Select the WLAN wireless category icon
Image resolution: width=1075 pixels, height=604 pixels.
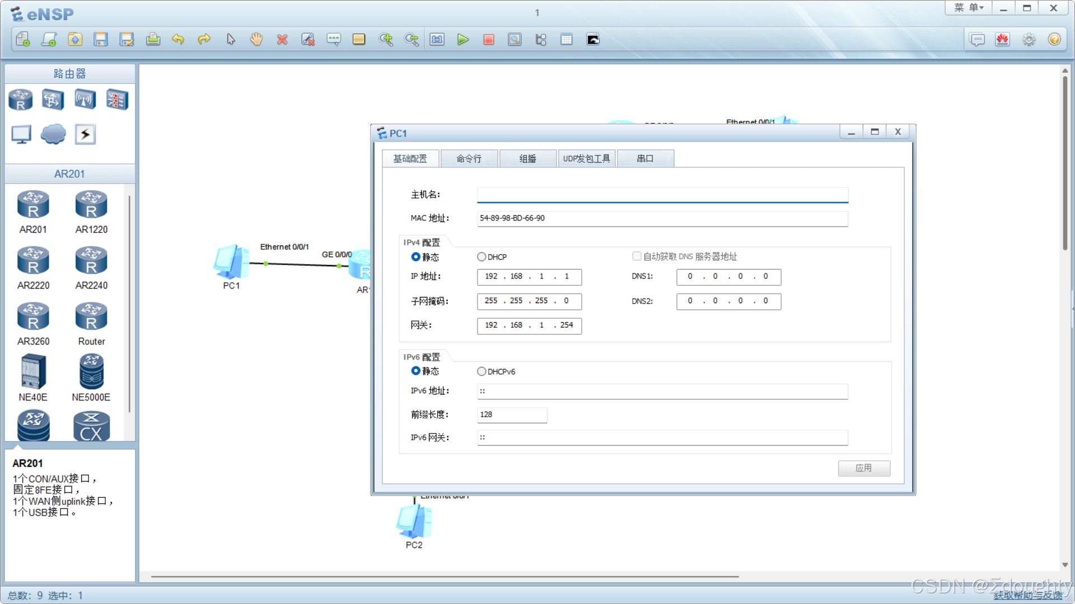(85, 100)
